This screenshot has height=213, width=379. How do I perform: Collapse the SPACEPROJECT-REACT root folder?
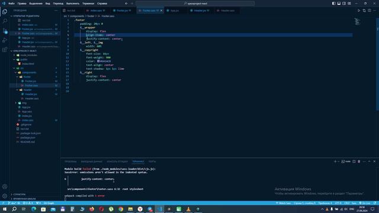pyautogui.click(x=25, y=51)
